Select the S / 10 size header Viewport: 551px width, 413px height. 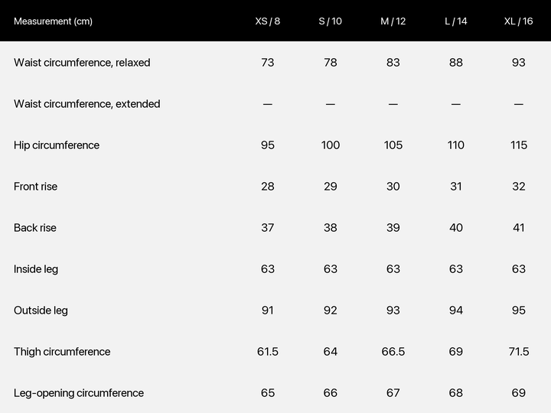pos(330,21)
